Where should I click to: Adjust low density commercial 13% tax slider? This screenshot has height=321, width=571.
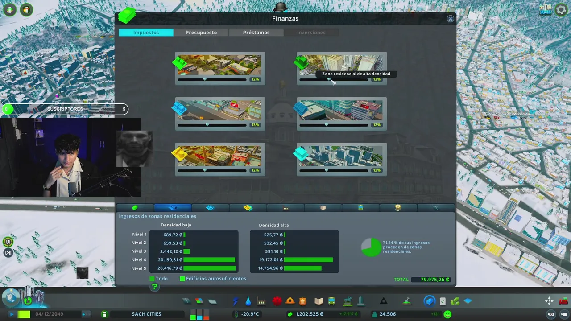212,125
